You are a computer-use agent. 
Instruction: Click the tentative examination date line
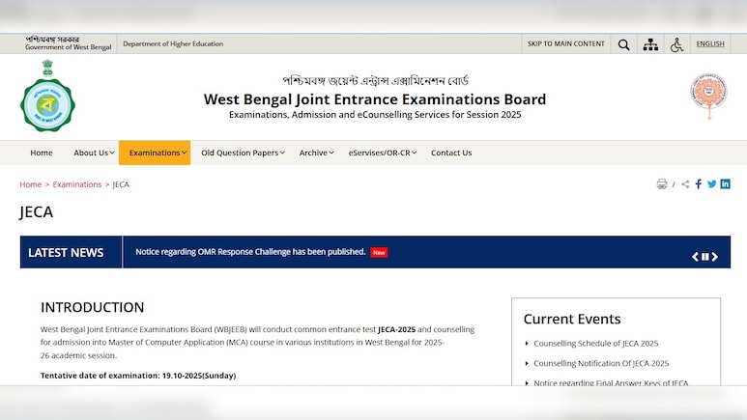coord(138,376)
